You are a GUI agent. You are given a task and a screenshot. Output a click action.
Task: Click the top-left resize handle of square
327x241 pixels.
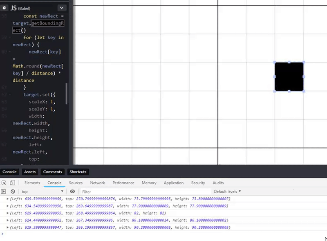pyautogui.click(x=274, y=62)
